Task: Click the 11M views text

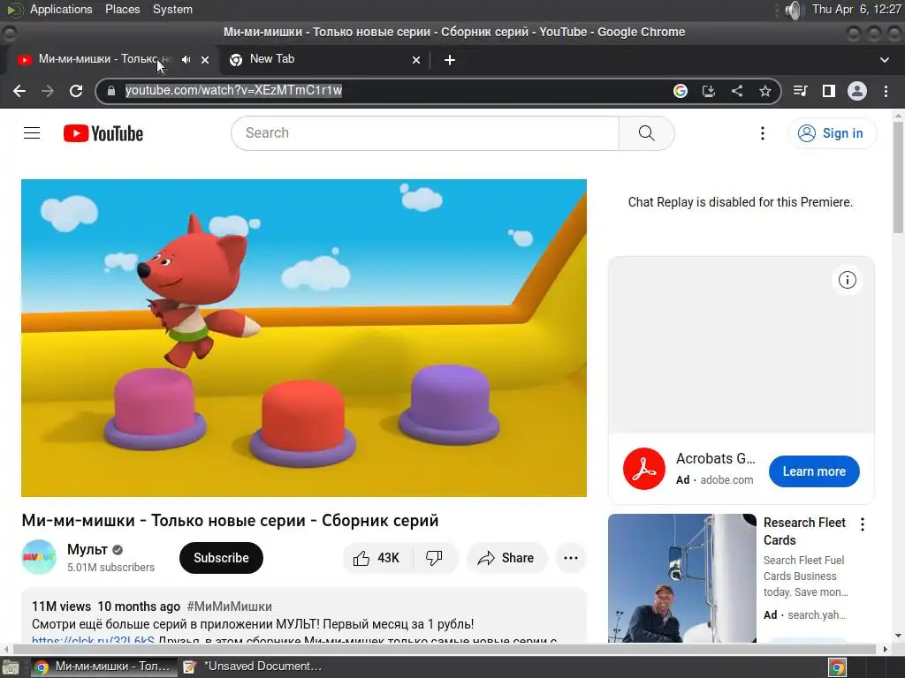Action: pyautogui.click(x=61, y=606)
